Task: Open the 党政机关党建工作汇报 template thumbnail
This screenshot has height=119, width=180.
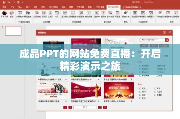Action: point(86,91)
